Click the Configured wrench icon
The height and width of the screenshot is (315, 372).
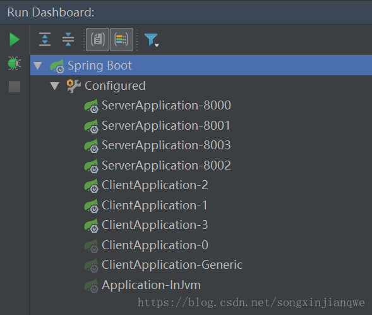(x=74, y=86)
